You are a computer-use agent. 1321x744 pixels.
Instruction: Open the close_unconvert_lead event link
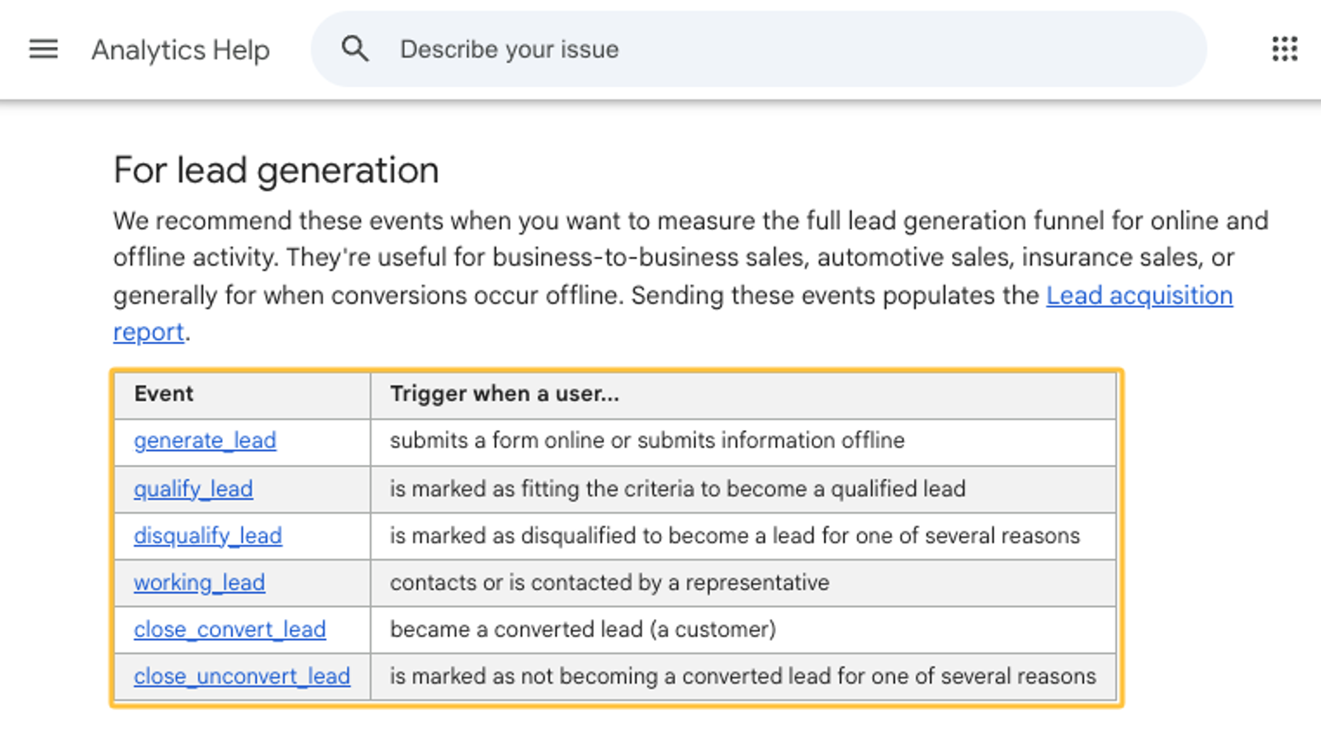click(242, 676)
